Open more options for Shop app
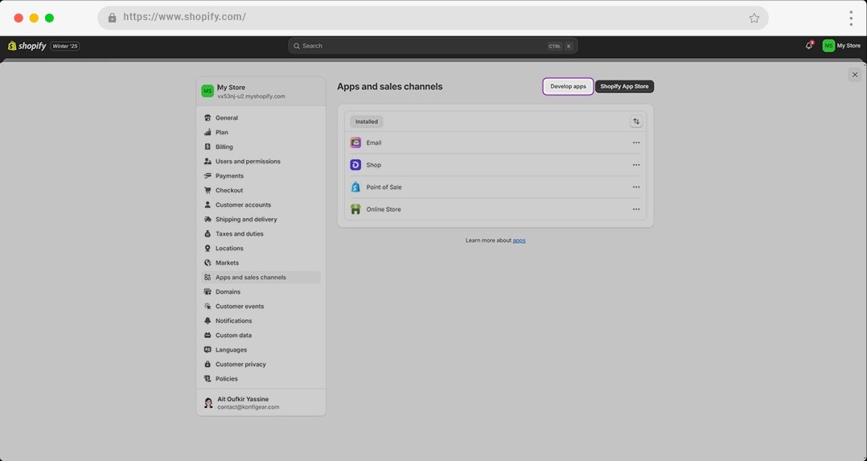The width and height of the screenshot is (867, 461). (x=636, y=165)
